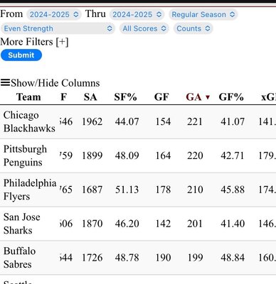Sort table by Team column header
276x284 pixels.
click(28, 97)
